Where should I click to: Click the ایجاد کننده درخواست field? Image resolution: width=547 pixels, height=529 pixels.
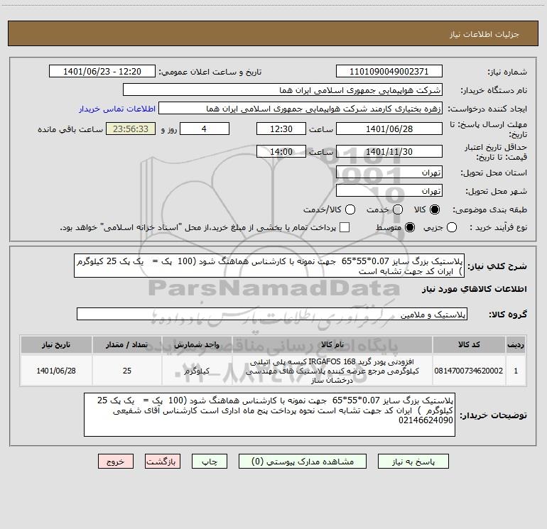click(300, 109)
